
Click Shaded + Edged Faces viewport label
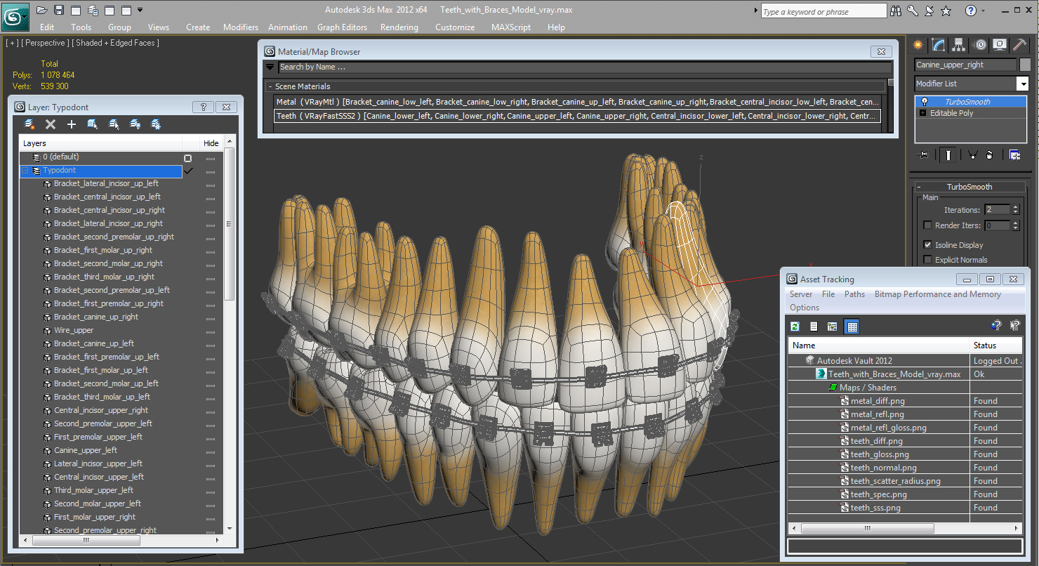(117, 43)
